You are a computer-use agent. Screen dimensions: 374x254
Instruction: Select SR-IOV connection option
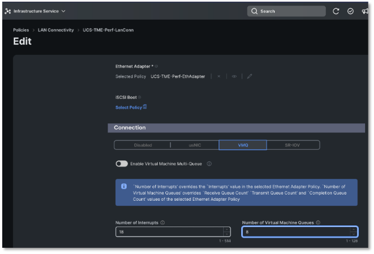293,145
